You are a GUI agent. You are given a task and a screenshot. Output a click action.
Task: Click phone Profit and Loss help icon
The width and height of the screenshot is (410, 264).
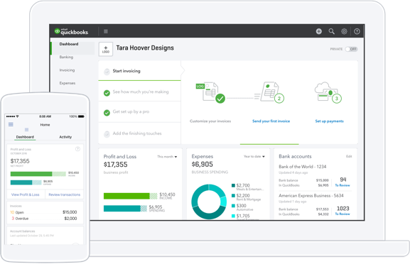click(x=77, y=149)
